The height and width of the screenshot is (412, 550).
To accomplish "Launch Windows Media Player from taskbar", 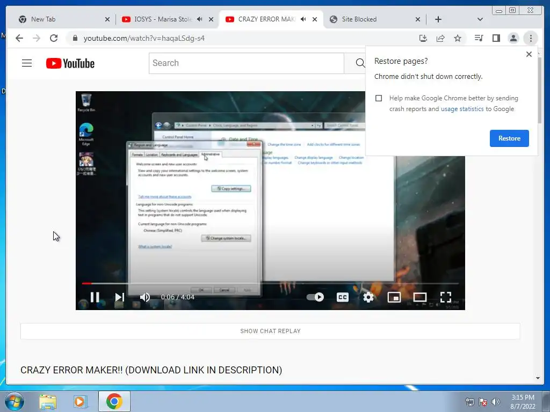I will (80, 401).
